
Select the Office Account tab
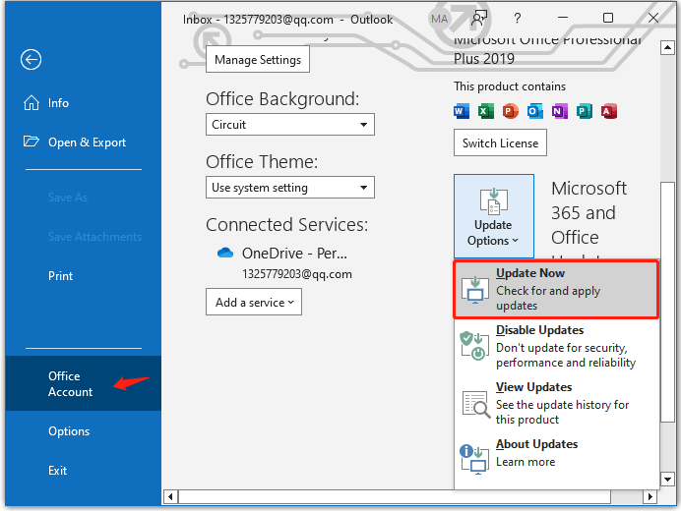tap(83, 383)
